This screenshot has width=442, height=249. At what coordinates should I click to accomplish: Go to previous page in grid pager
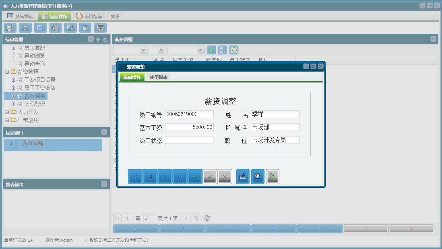click(127, 218)
